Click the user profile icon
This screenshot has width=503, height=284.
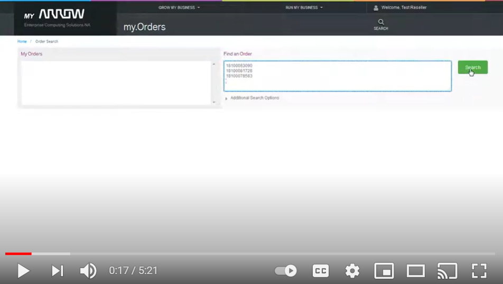tap(376, 8)
